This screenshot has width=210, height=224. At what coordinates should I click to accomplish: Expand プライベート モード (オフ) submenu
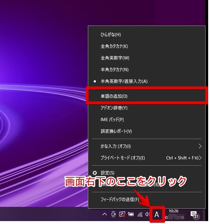147,158
